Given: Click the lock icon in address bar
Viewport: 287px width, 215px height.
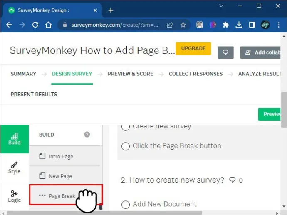Looking at the screenshot, I should coord(65,25).
